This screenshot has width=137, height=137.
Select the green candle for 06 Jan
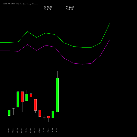click(27, 98)
